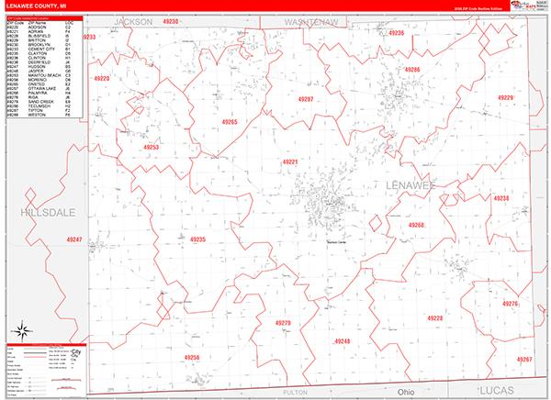The image size is (551, 400).
Task: Click the LENAWEE county name label
Action: coord(410,185)
